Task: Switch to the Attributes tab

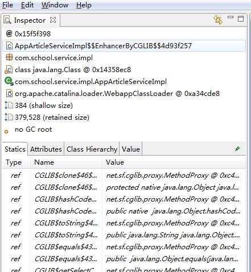Action: click(x=46, y=149)
